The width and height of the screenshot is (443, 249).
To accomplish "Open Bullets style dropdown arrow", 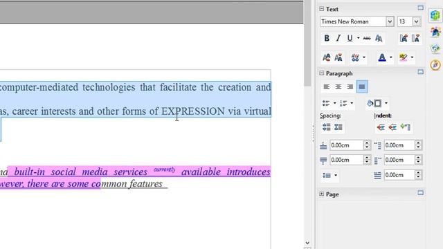I will (x=335, y=103).
